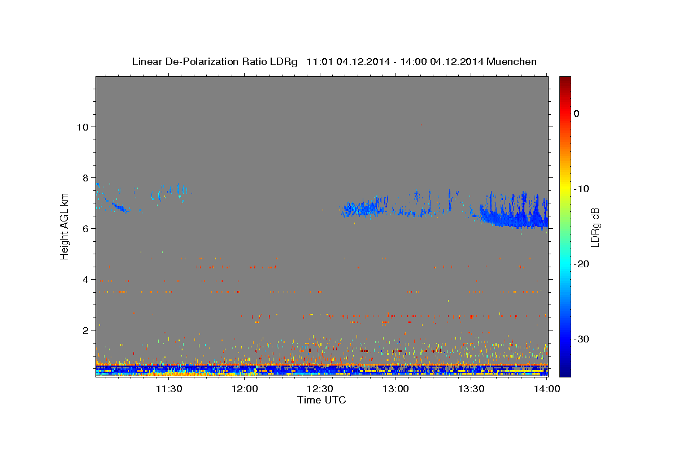Click the colorbar value -10
678x452 pixels.
(581, 189)
